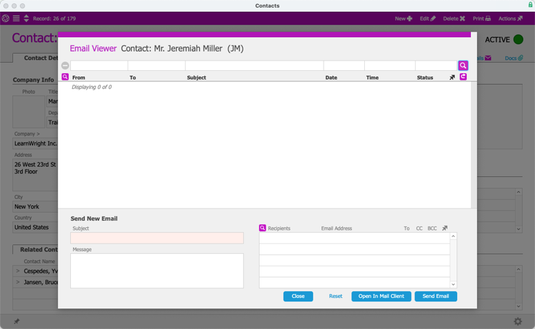Screen dimensions: 535x329
Task: Click the Status filter field
Action: coord(437,65)
